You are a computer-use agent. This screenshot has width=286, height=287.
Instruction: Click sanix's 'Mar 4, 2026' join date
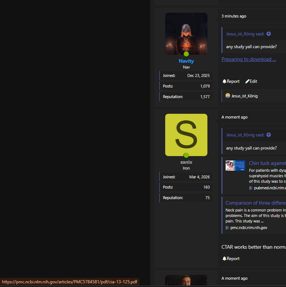pos(199,177)
